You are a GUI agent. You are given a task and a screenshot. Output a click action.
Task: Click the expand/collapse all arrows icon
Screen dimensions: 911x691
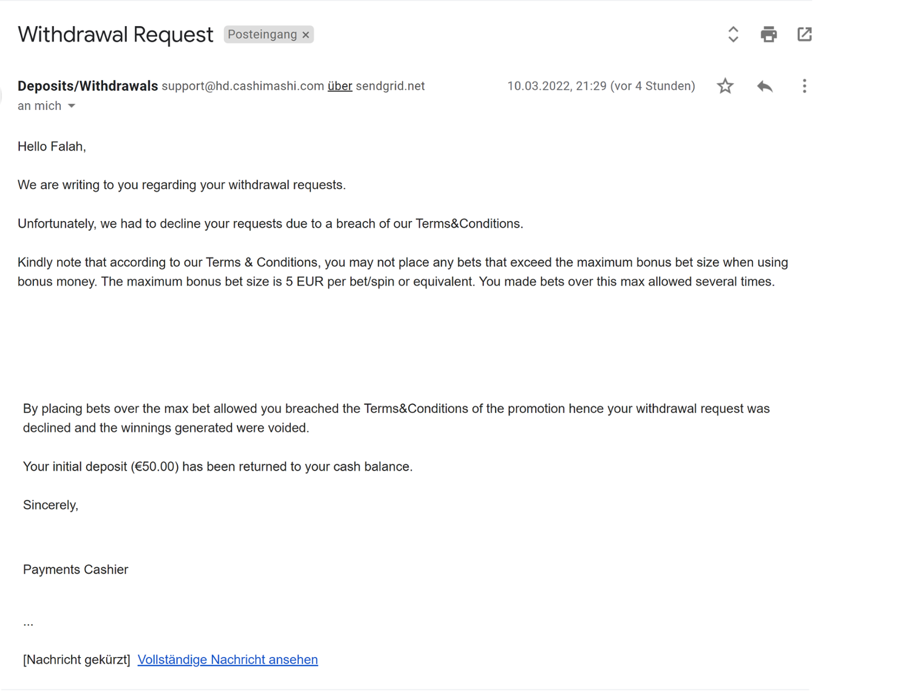coord(733,35)
